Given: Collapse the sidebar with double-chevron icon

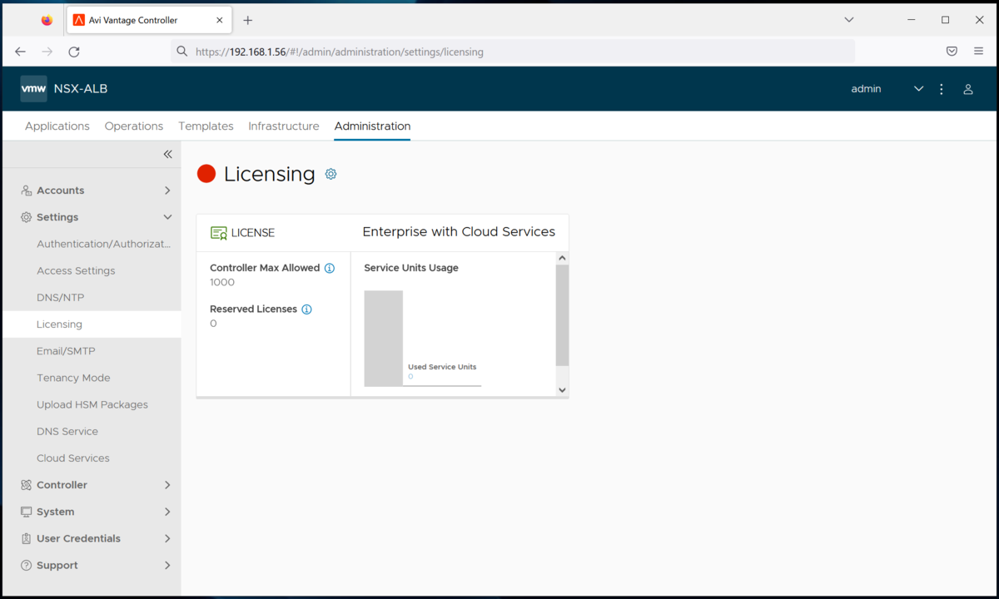Looking at the screenshot, I should coord(167,154).
